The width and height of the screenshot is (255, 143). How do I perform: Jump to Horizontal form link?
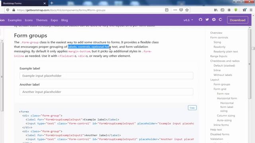click(227, 99)
